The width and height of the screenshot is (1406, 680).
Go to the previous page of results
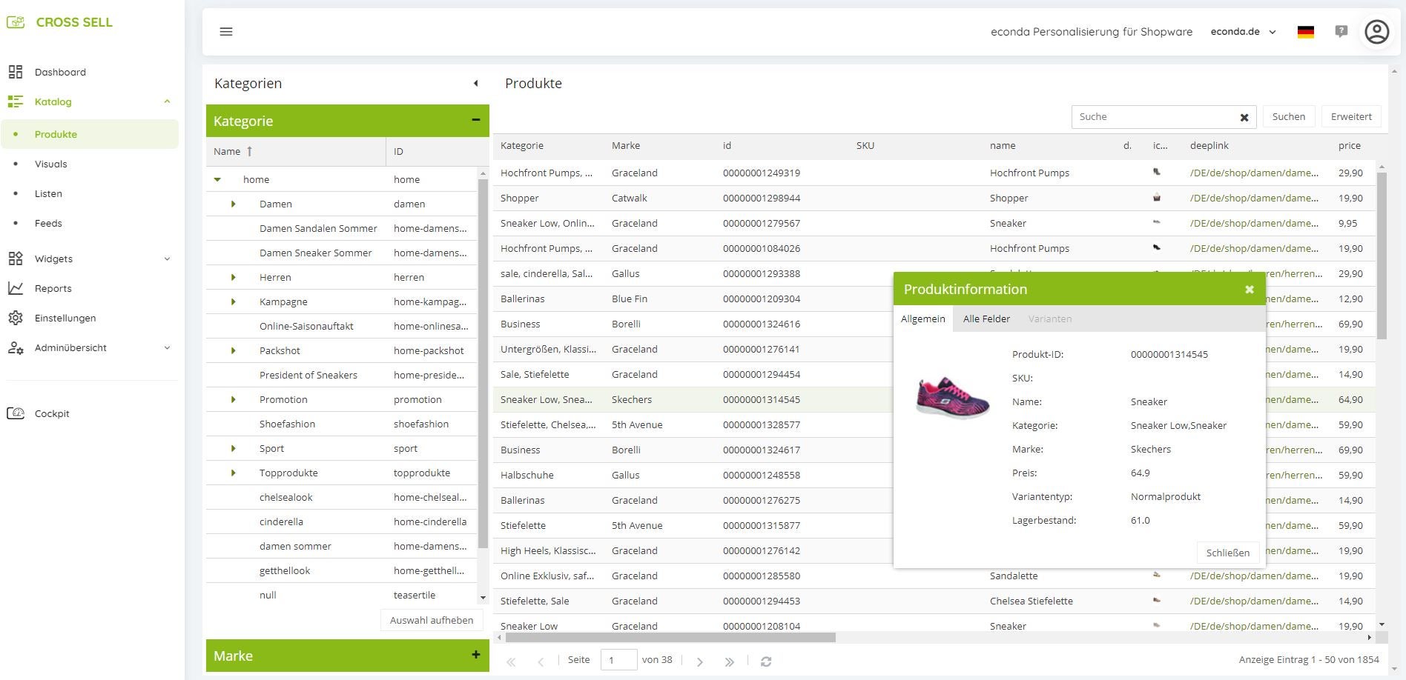pos(541,661)
